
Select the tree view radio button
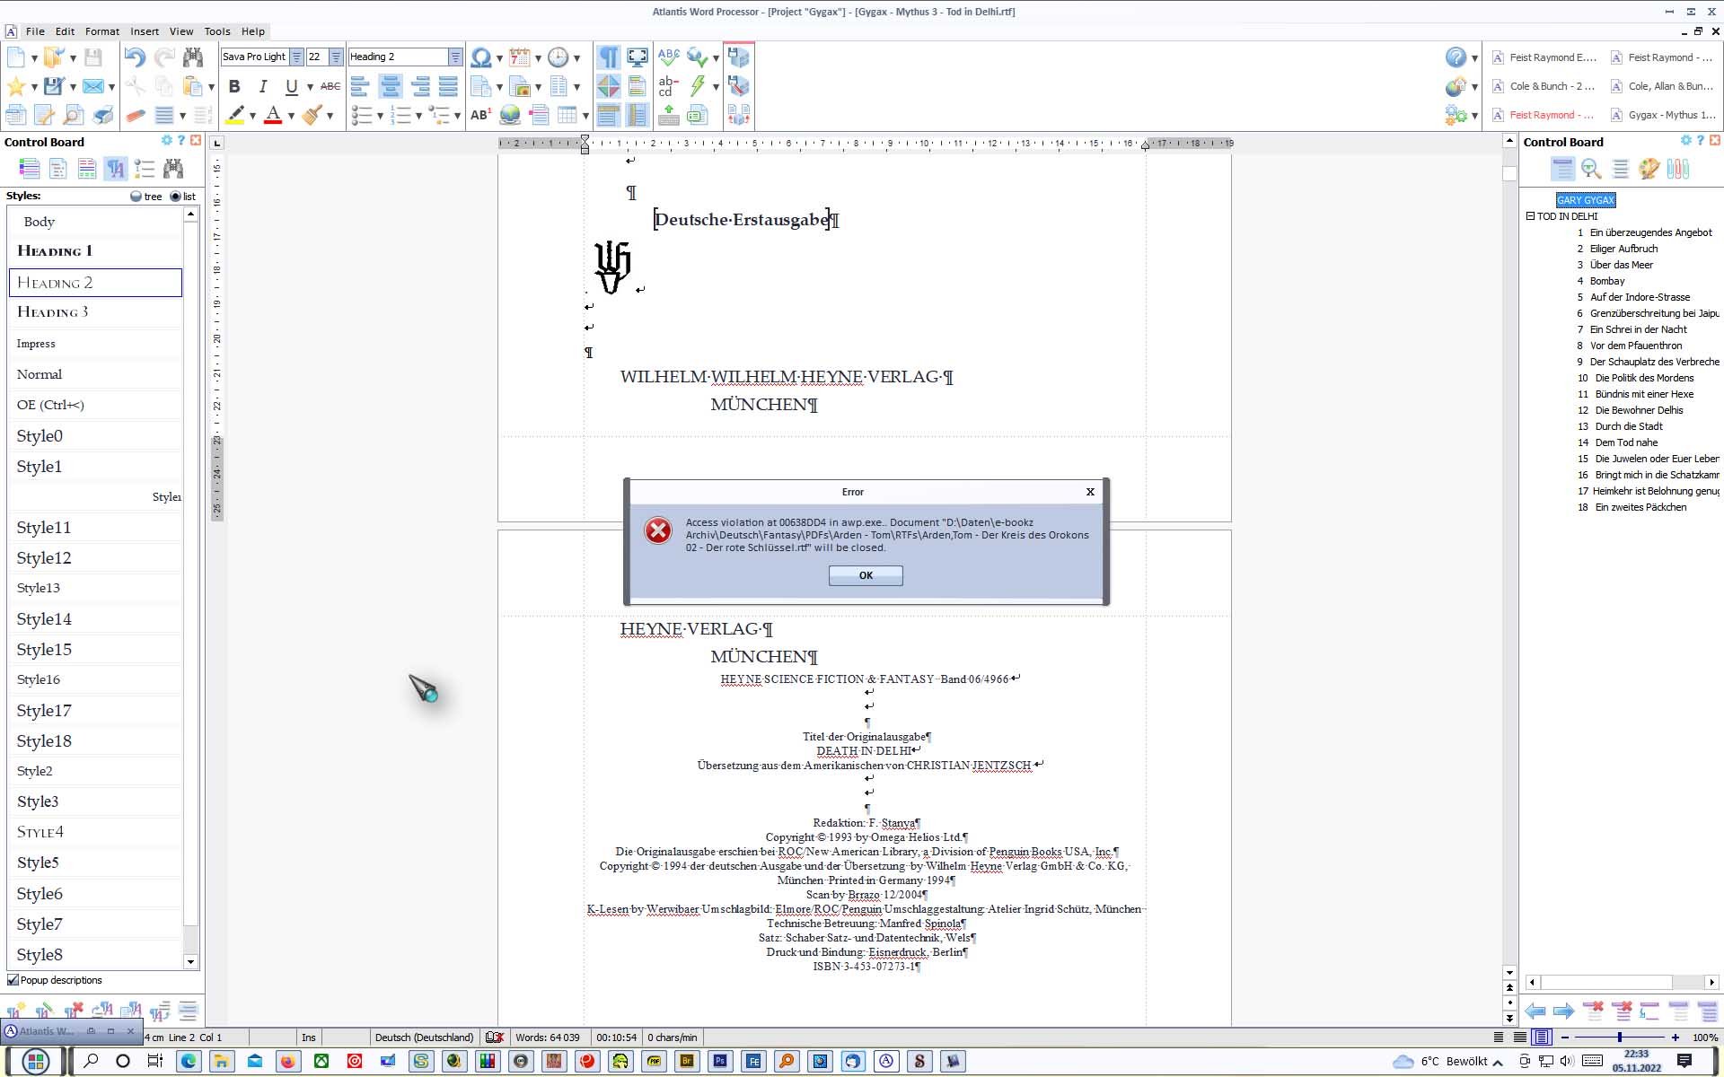tap(136, 196)
